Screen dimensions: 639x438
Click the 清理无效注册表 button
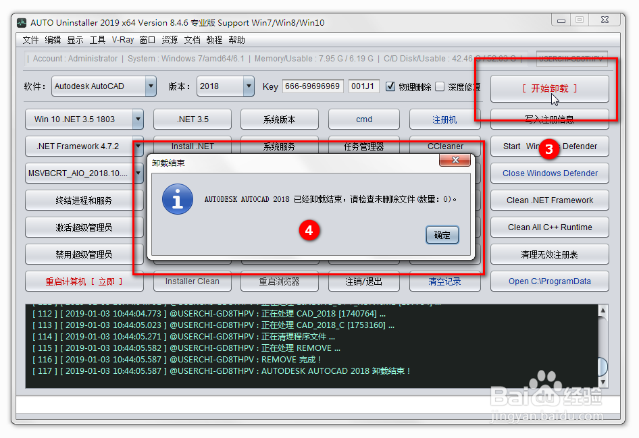[549, 254]
